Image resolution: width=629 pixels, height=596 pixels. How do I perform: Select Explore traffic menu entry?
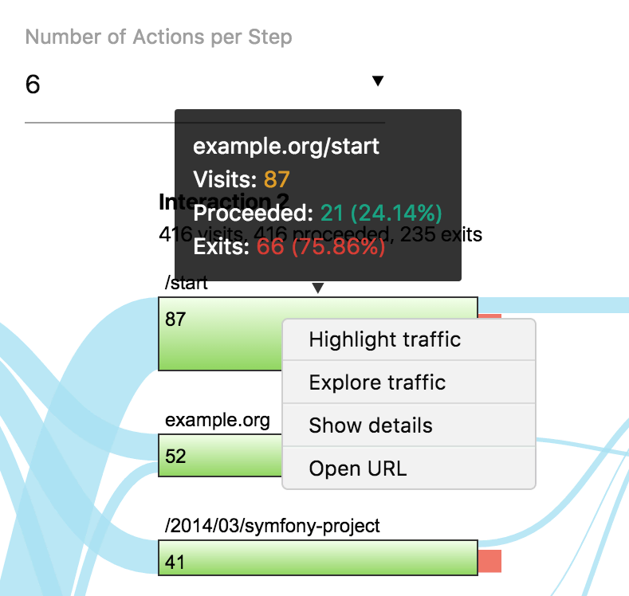(377, 382)
